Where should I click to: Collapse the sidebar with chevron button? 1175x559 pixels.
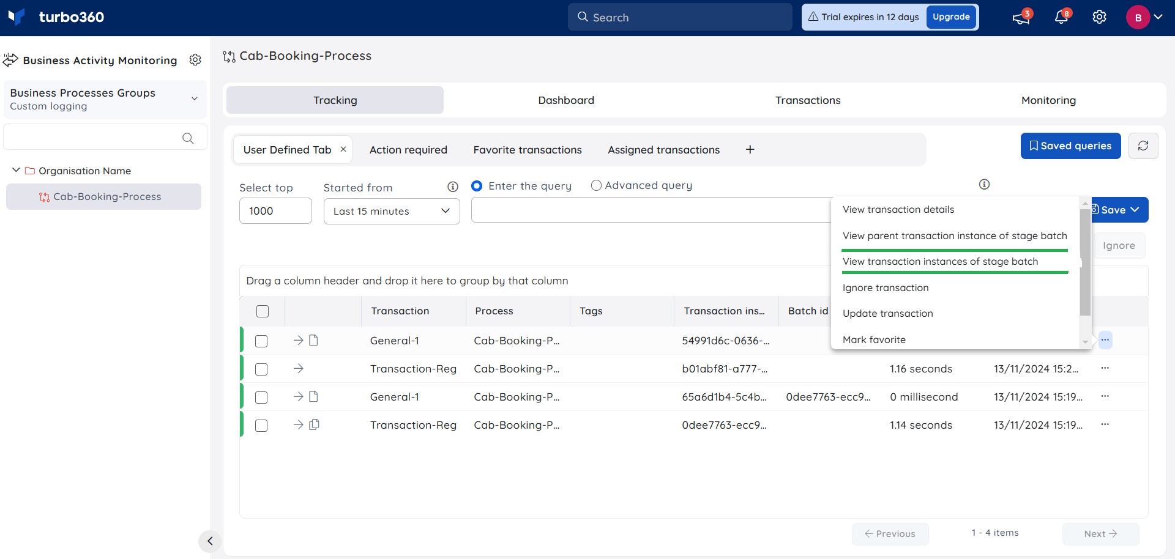click(x=210, y=541)
